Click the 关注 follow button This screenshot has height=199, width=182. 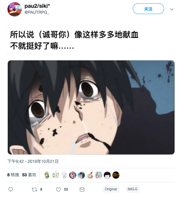tap(148, 9)
